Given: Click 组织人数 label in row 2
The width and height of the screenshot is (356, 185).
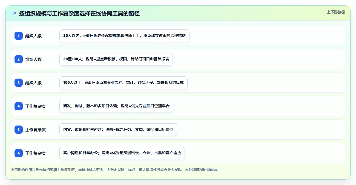Looking at the screenshot, I should pos(33,59).
